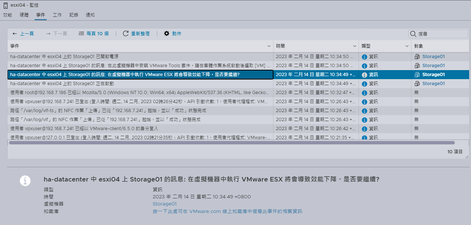
Task: Click the VM icon in the VMware Tools row
Action: [417, 66]
